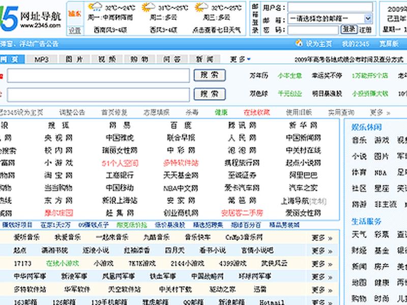
Task: Open the 百度 site link
Action: coord(181,126)
